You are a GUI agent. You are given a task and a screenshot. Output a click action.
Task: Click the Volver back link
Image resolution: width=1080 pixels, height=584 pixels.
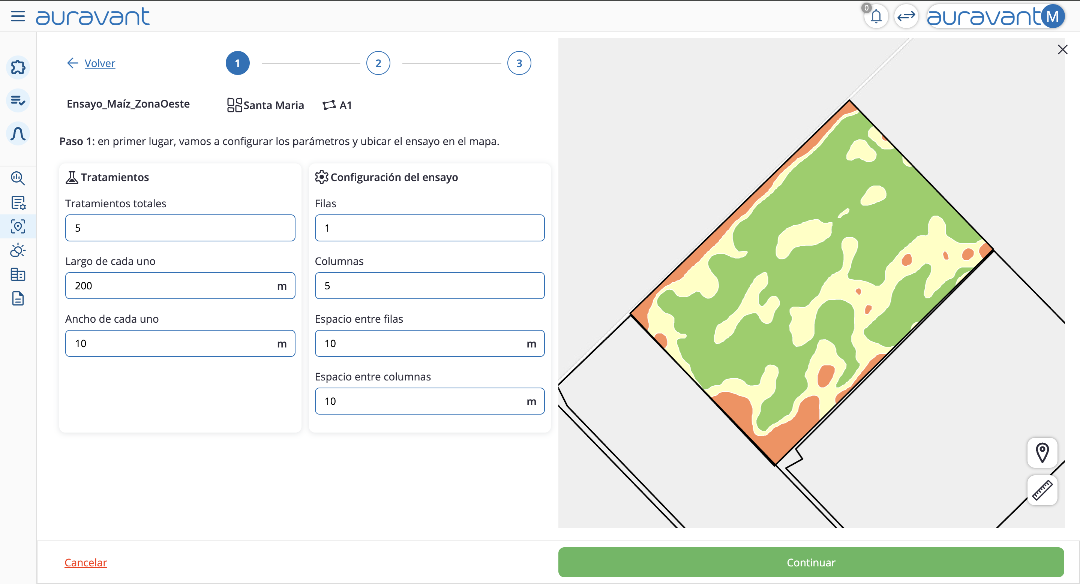[x=99, y=63]
